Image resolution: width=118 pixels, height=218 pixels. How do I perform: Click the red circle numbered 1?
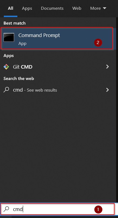(x=98, y=209)
